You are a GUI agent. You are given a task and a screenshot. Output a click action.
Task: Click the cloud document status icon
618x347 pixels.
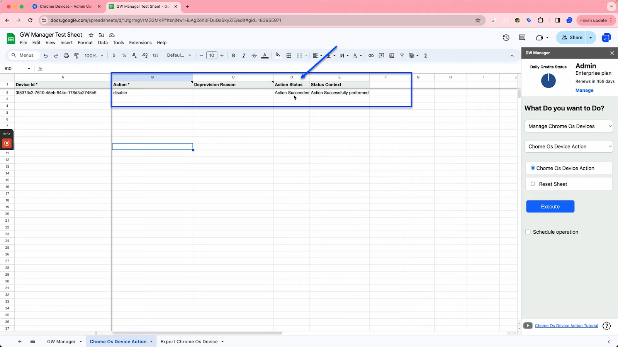[112, 35]
